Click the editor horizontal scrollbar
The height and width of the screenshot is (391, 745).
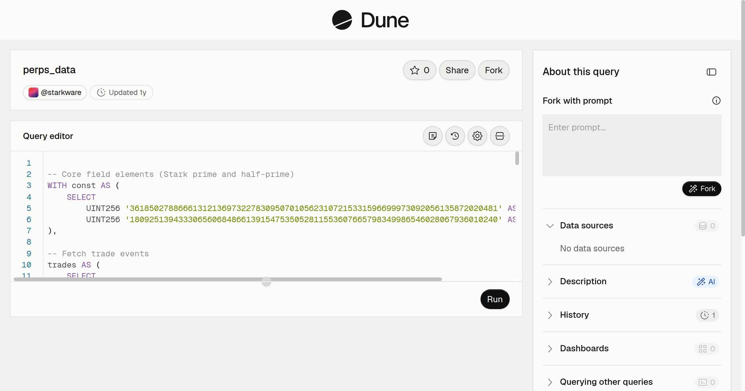tap(228, 279)
